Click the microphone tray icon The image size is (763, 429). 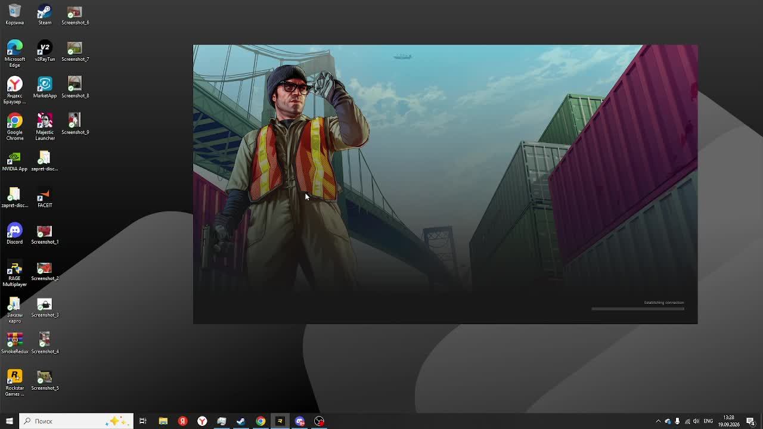click(677, 421)
